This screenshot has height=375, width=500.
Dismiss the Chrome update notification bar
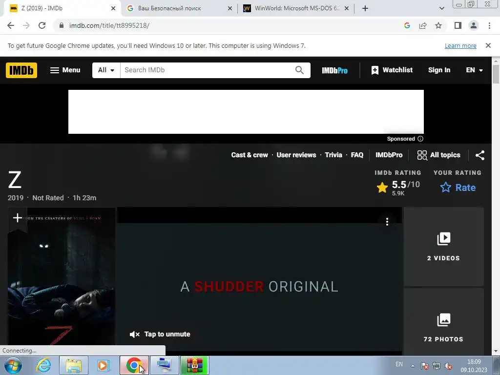point(488,45)
